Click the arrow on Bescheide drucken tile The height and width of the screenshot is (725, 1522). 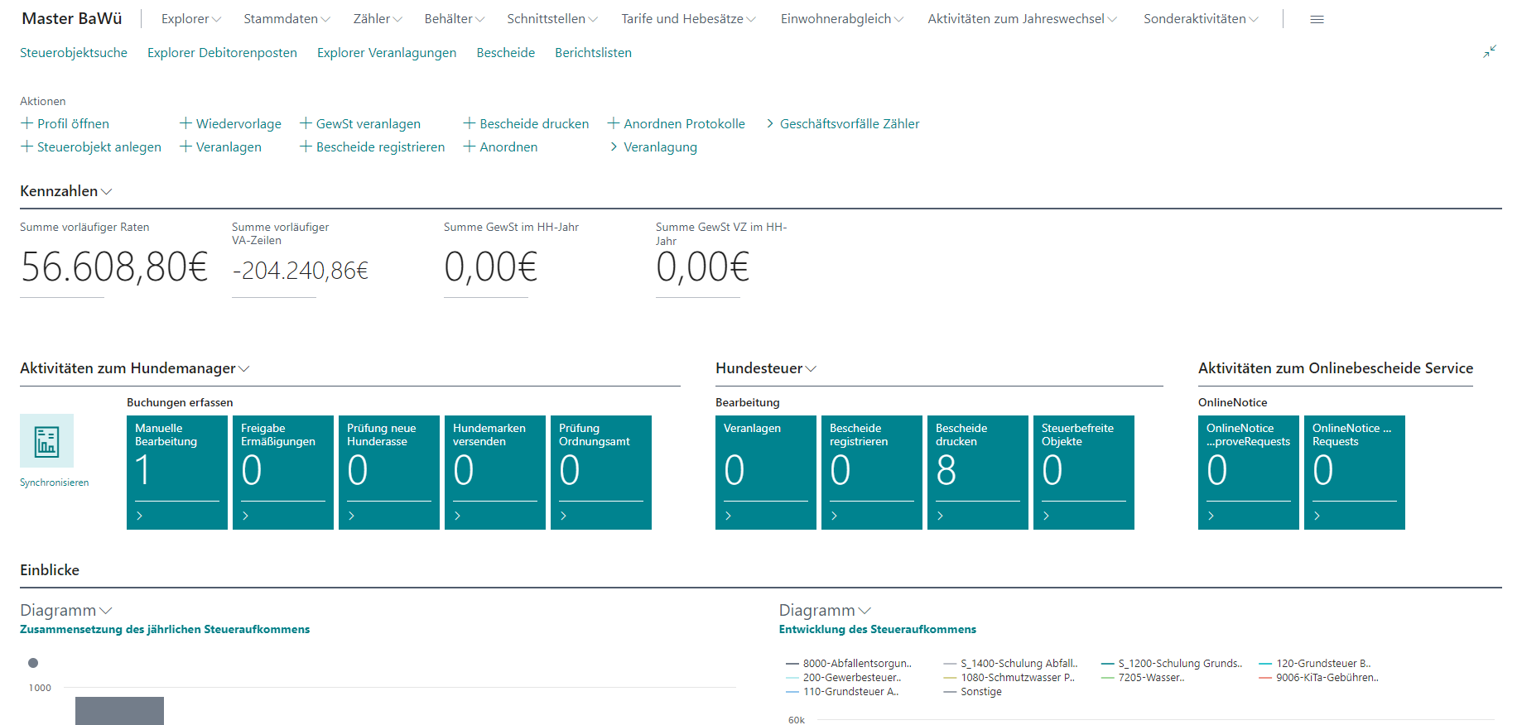[x=940, y=516]
